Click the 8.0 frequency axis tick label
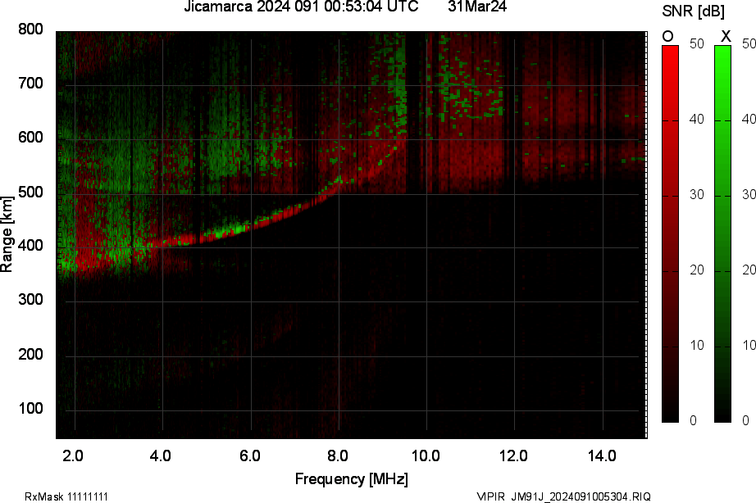Screen dimensions: 756x503 point(338,455)
